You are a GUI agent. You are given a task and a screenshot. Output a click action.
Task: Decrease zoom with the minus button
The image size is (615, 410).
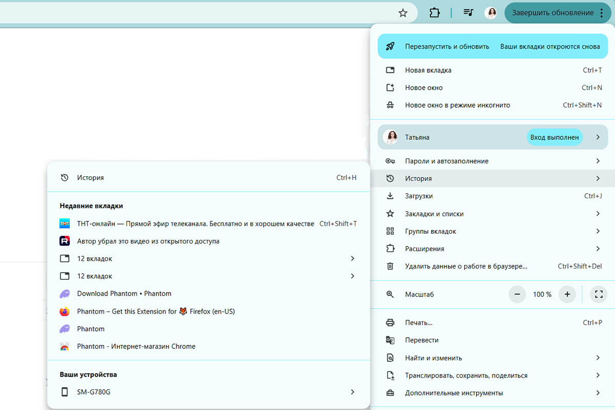(x=517, y=294)
